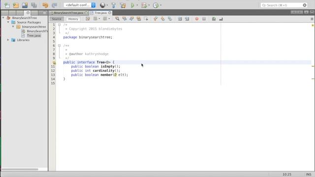
Task: Select the Tree.java editor tab
Action: (100, 13)
